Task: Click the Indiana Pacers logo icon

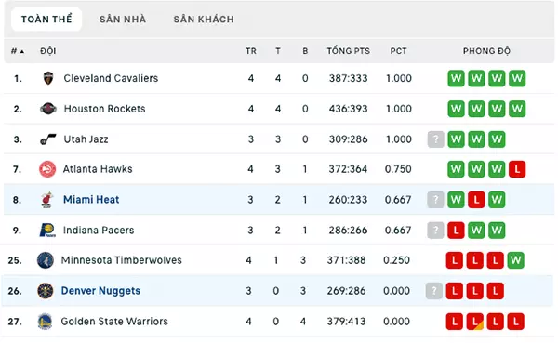Action: pos(47,231)
